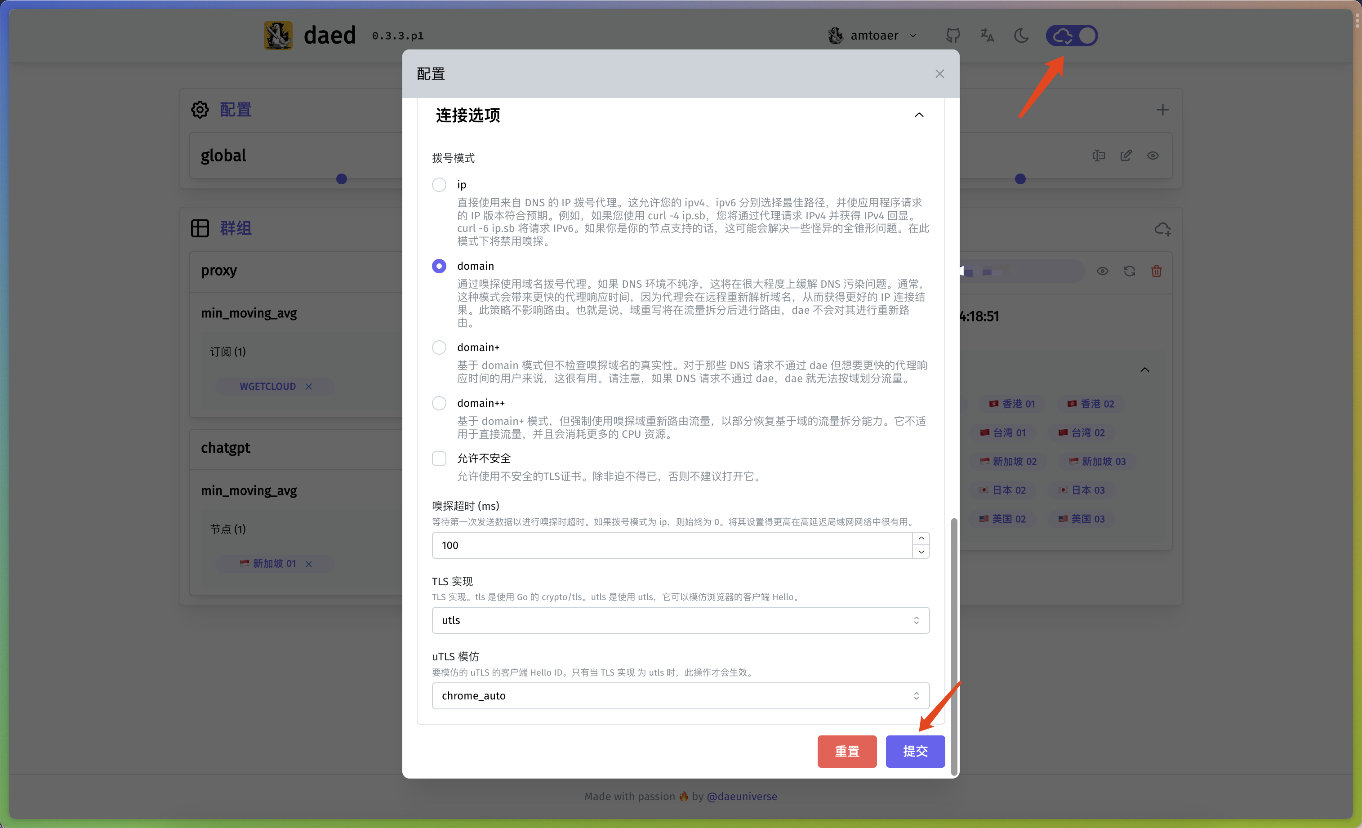Focus the 嗅探超时 input field

click(672, 545)
